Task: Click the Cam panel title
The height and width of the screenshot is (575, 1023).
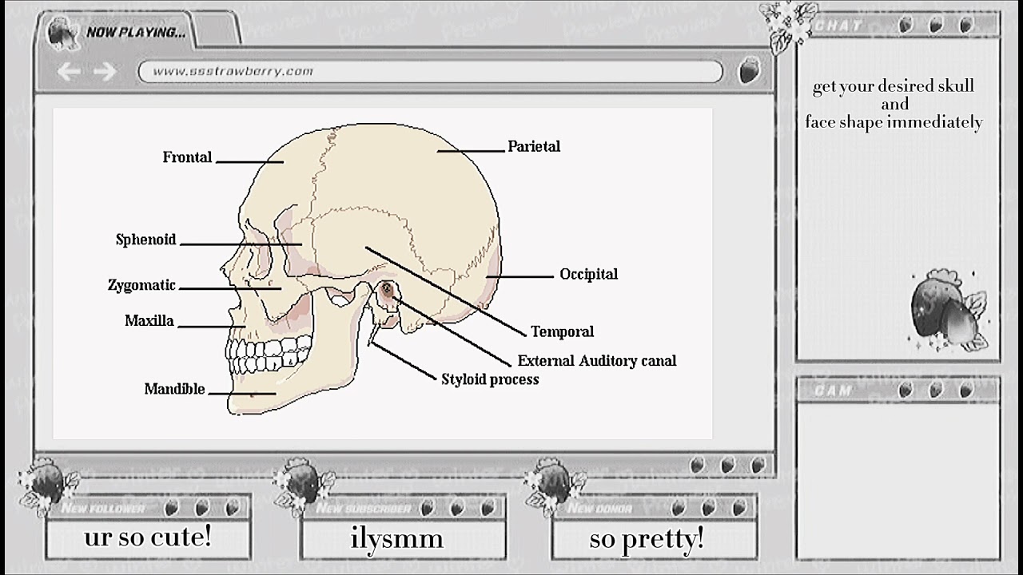Action: click(x=834, y=391)
